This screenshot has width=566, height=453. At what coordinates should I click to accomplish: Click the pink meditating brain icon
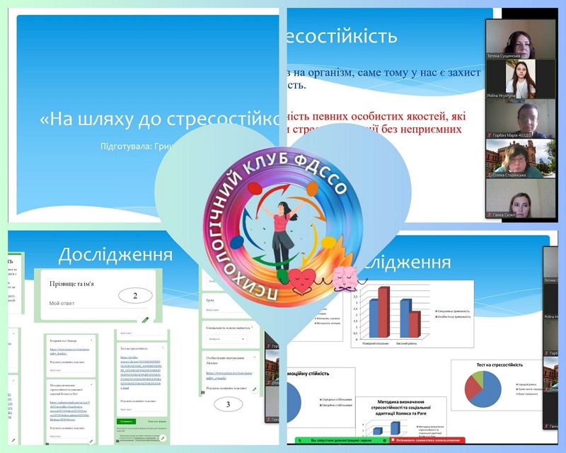pyautogui.click(x=346, y=278)
